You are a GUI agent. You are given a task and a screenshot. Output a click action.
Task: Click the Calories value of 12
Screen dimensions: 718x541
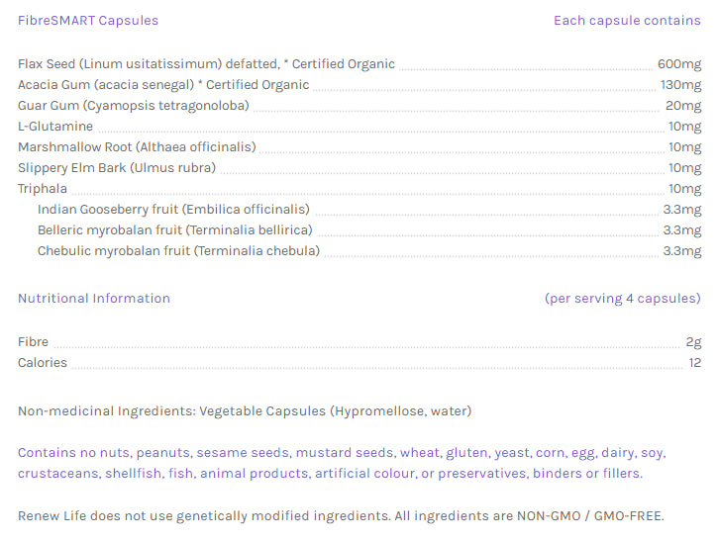(x=694, y=363)
